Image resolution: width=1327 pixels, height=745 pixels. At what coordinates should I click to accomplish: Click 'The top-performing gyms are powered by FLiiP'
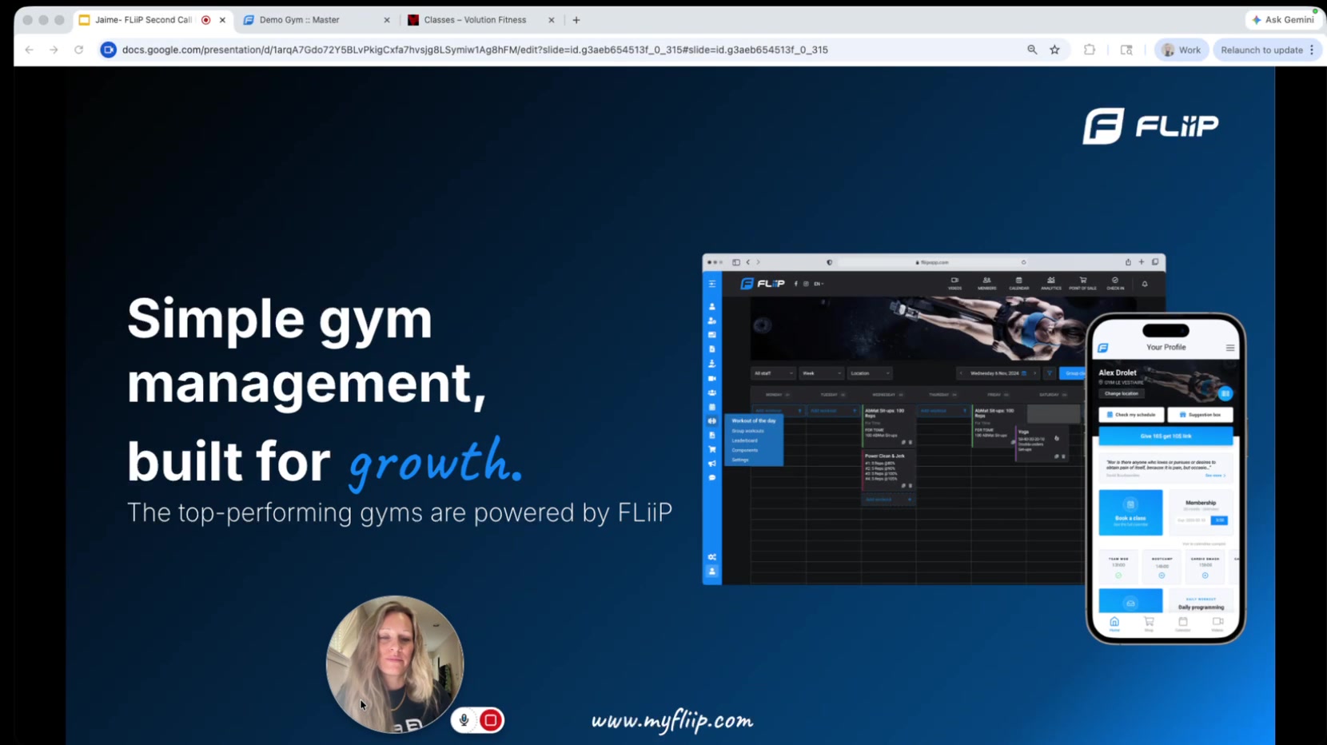(400, 512)
